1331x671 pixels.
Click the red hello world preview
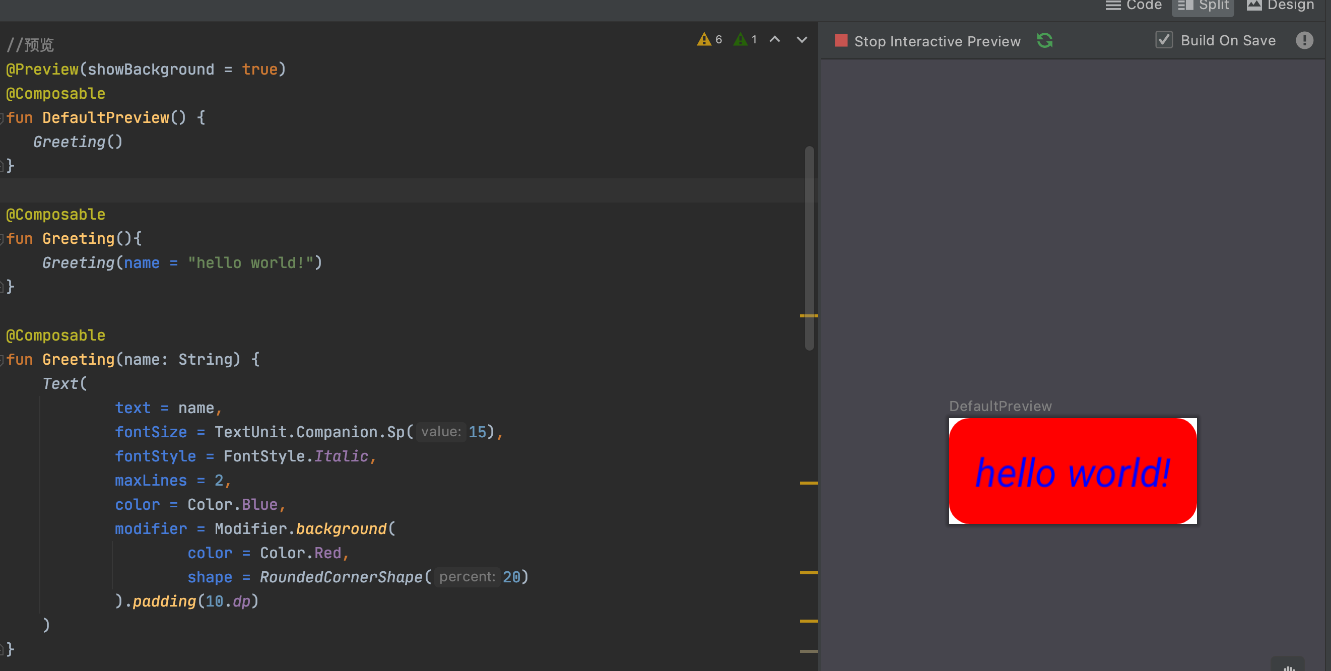(x=1073, y=471)
